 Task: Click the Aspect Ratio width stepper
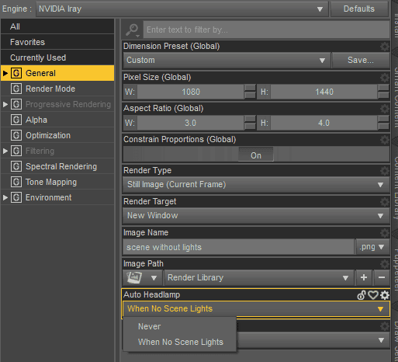coord(250,123)
